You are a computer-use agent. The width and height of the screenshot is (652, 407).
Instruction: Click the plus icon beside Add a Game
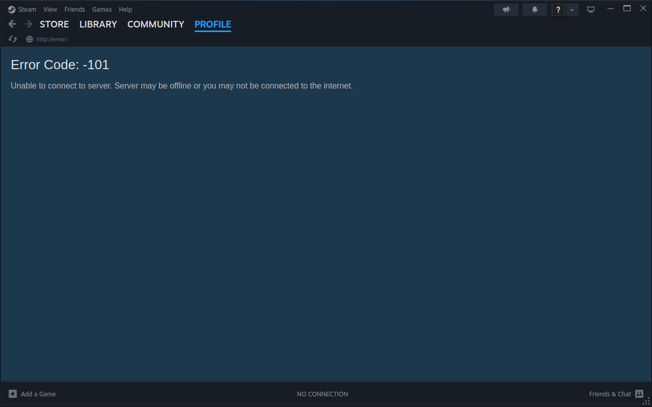click(x=13, y=394)
